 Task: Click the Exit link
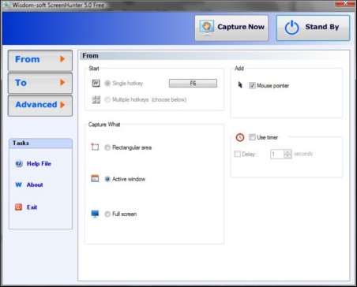pyautogui.click(x=32, y=207)
